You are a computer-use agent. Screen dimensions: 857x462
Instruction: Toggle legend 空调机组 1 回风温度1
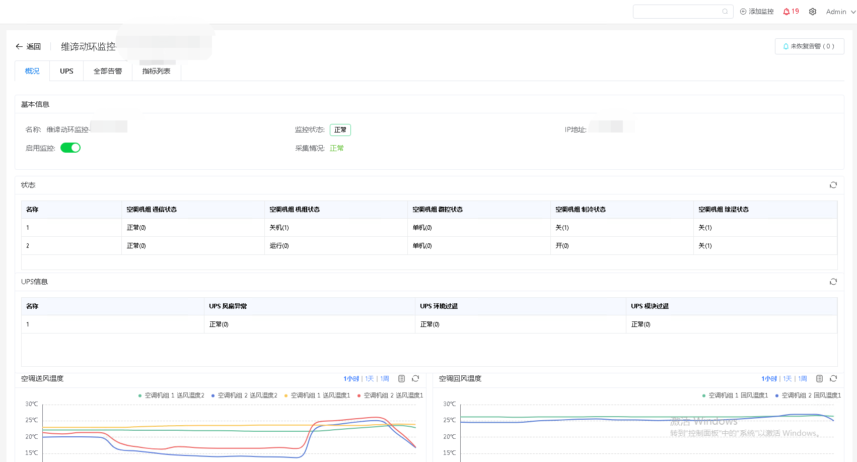[x=735, y=395]
